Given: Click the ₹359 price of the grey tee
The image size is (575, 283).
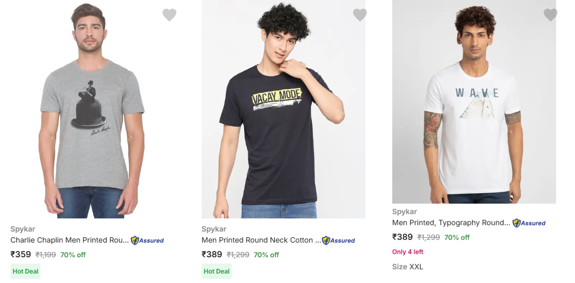Looking at the screenshot, I should [x=21, y=255].
